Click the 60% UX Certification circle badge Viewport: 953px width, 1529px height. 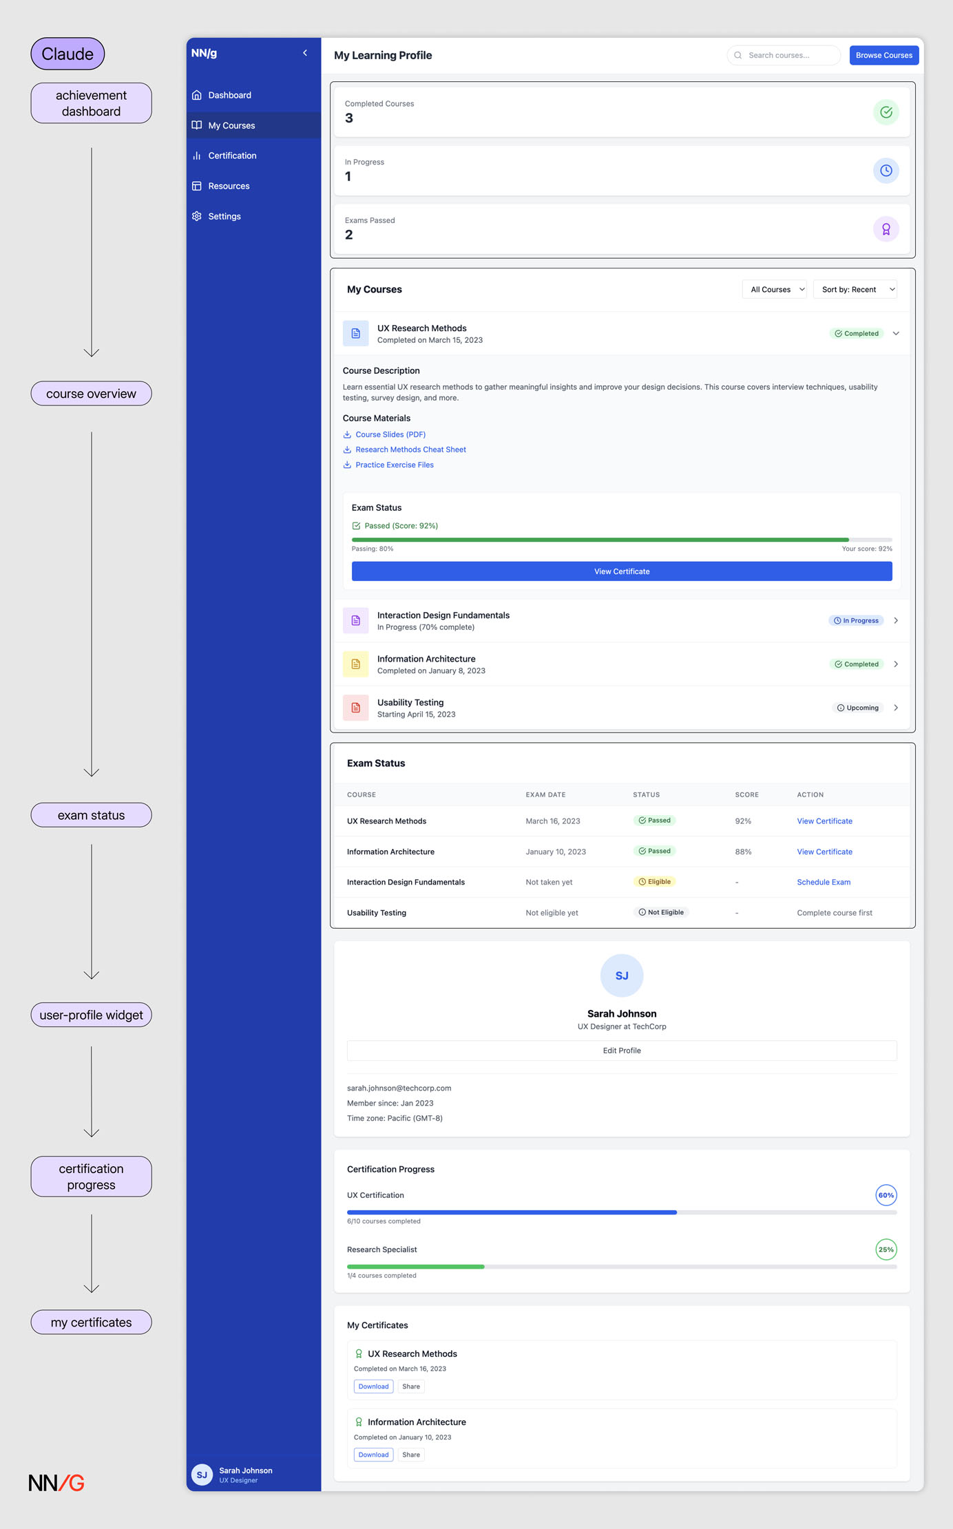(x=886, y=1195)
